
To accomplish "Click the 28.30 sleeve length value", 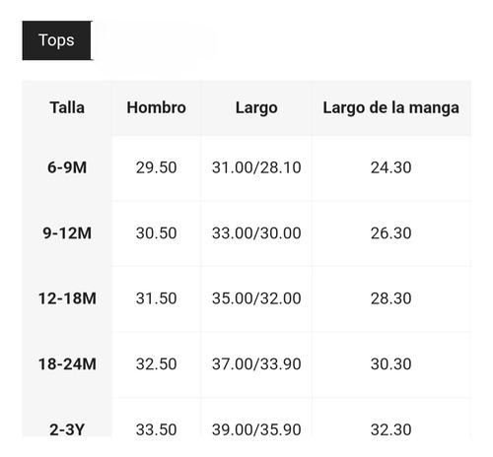I will coord(391,298).
